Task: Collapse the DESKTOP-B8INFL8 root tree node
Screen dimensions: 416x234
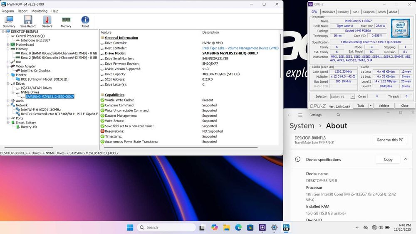Action: pyautogui.click(x=3, y=32)
